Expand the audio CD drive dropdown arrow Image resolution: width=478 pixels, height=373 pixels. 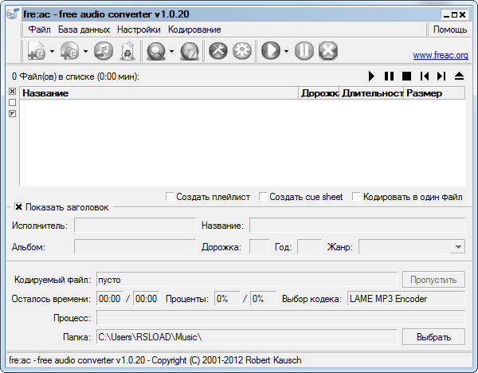[x=86, y=51]
